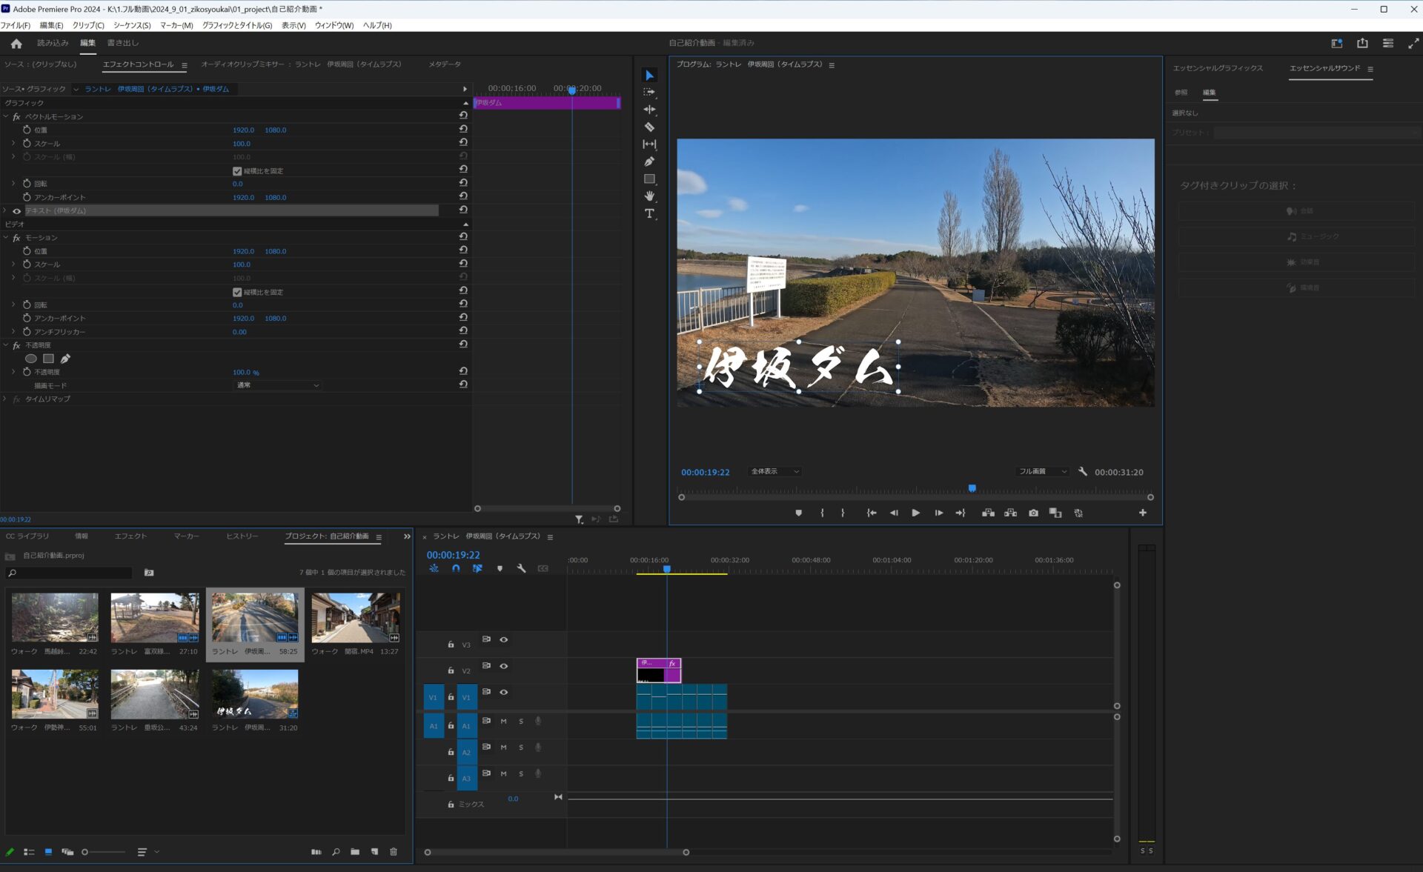Open the 読み込み workspace
Viewport: 1423px width, 872px height.
coord(53,43)
